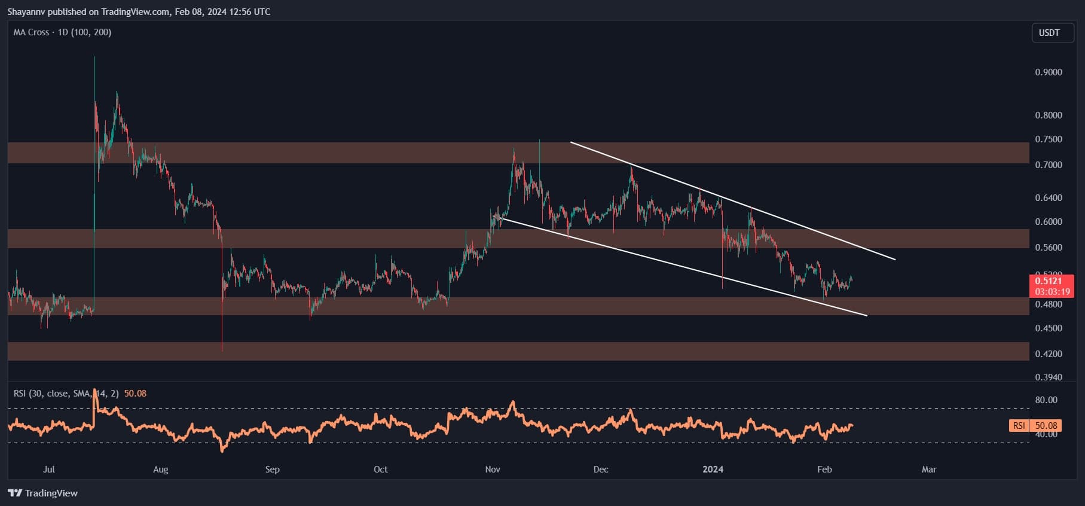Viewport: 1085px width, 506px height.
Task: Click the USDT currency button
Action: pyautogui.click(x=1052, y=33)
